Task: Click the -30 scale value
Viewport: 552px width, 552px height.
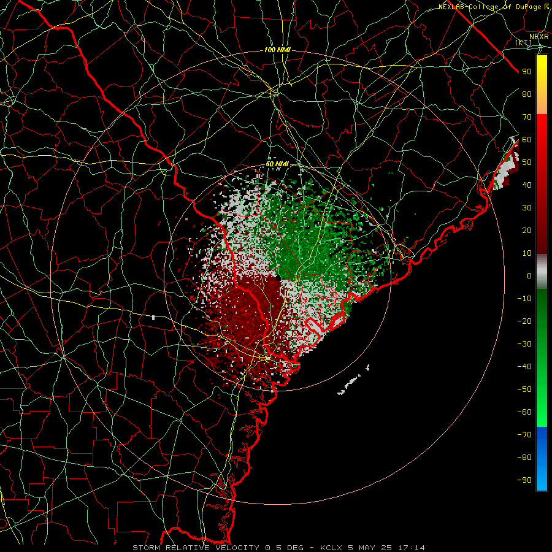Action: point(524,344)
